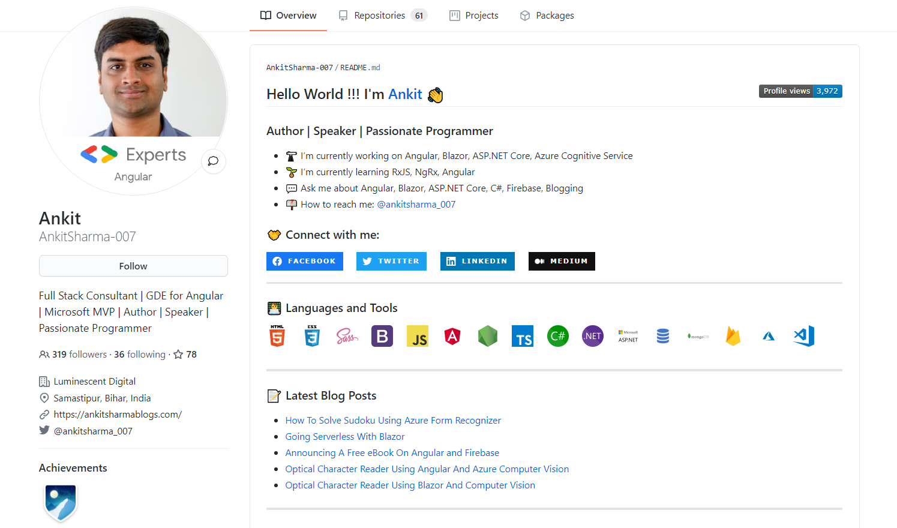Open the Repositories tab
The width and height of the screenshot is (897, 528).
383,16
